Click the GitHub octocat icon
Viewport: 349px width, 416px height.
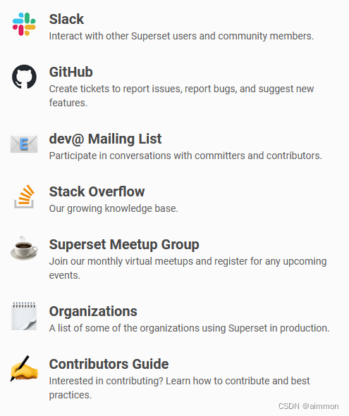pyautogui.click(x=24, y=77)
